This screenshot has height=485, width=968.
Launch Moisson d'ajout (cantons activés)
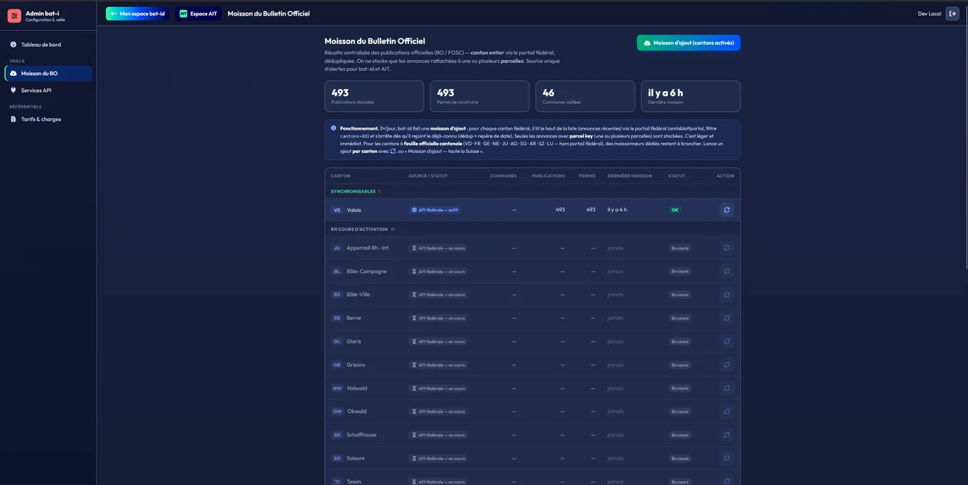[689, 42]
